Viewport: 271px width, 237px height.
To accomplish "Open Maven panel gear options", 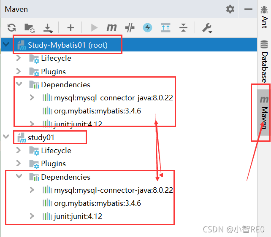I will click(x=230, y=9).
